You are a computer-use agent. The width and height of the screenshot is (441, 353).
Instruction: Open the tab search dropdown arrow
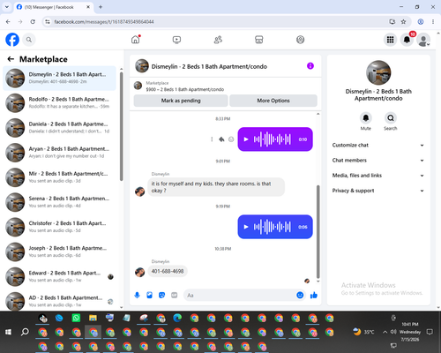7,7
